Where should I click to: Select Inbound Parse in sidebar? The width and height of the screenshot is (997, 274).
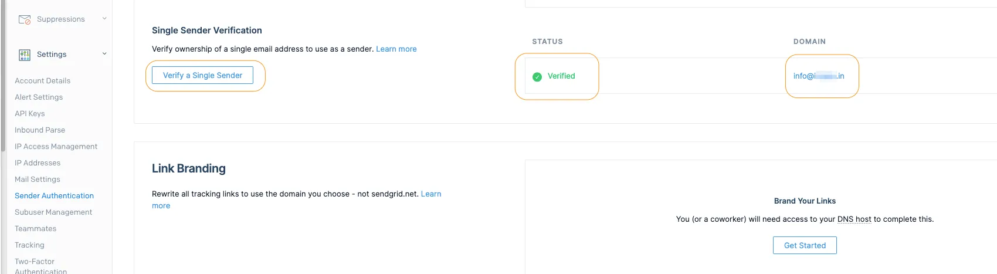[x=40, y=130]
